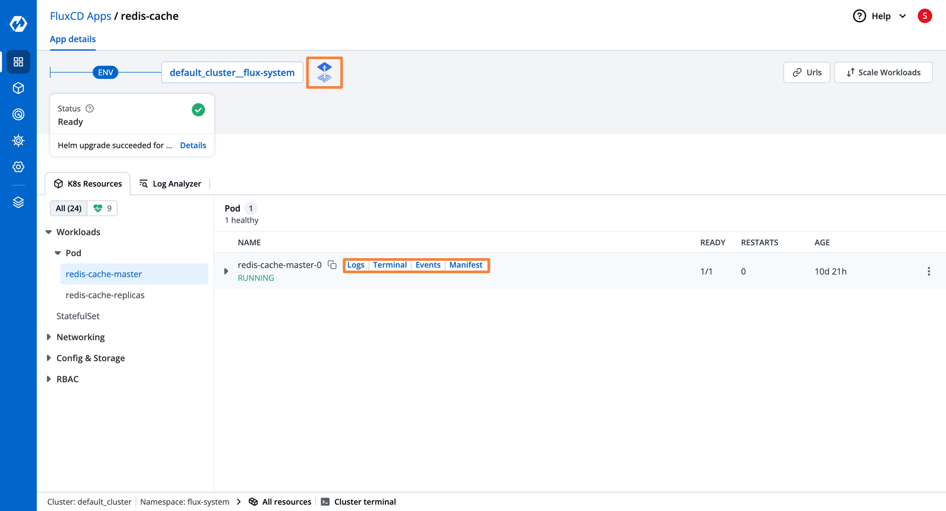The width and height of the screenshot is (946, 511).
Task: Select the Log Analyzer tab
Action: pos(170,183)
